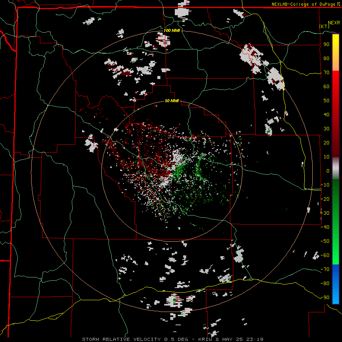Click the STORM RELATIVE VELOCITY footer title

tap(121, 339)
